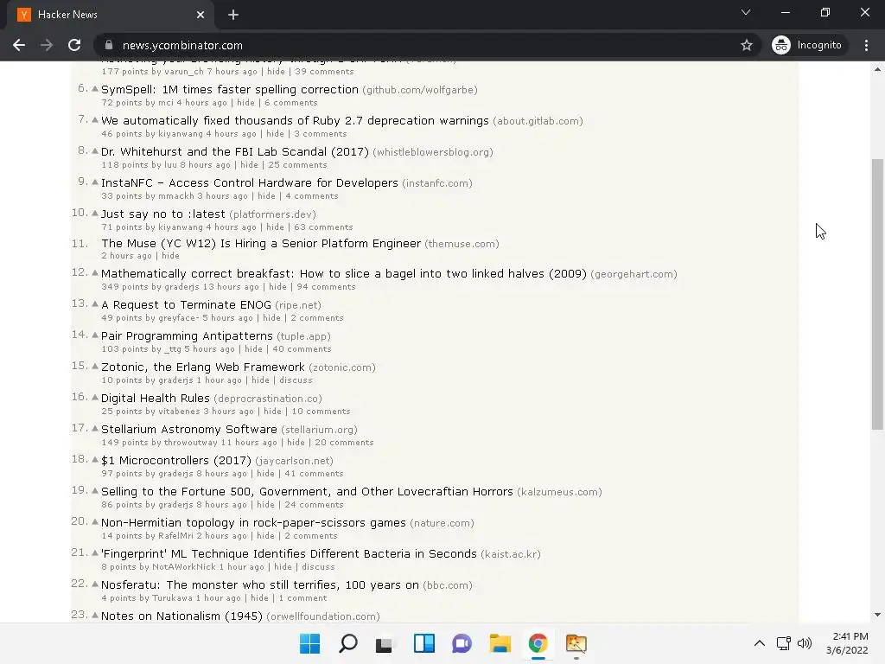This screenshot has width=885, height=664.
Task: Open File Explorer from the taskbar
Action: (500, 643)
